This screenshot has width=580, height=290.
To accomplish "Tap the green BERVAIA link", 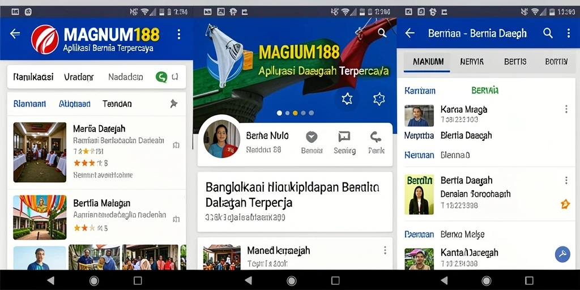I will tap(485, 90).
